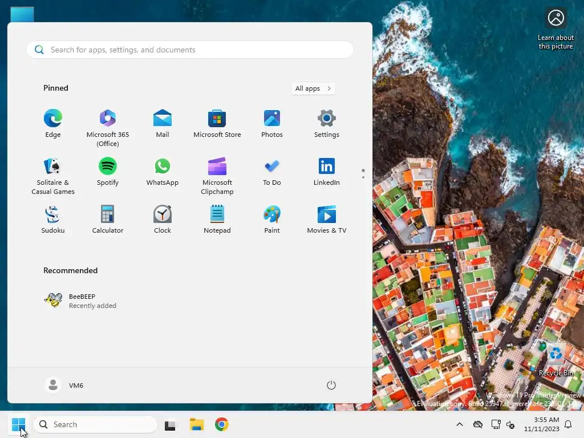Open Spotify from the Start menu

[108, 172]
